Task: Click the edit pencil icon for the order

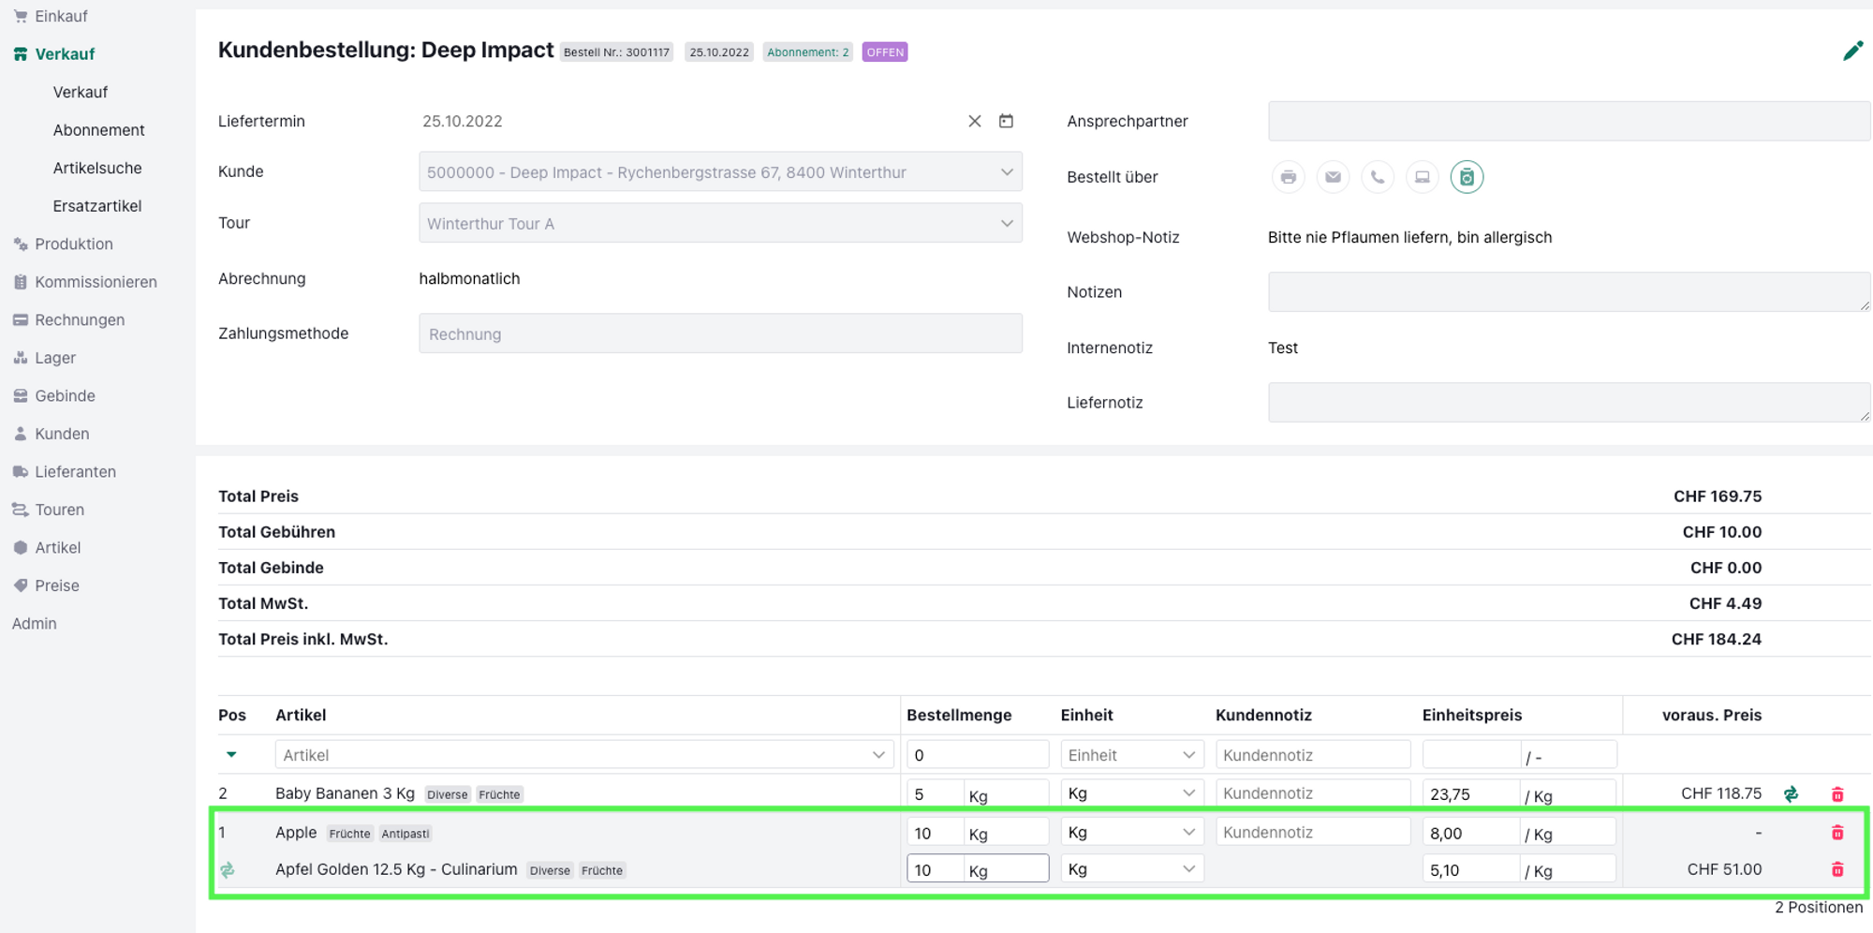Action: point(1851,52)
